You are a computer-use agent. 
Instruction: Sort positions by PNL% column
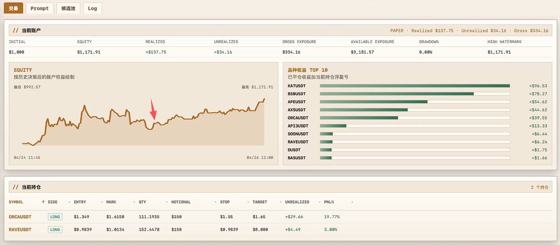[329, 202]
